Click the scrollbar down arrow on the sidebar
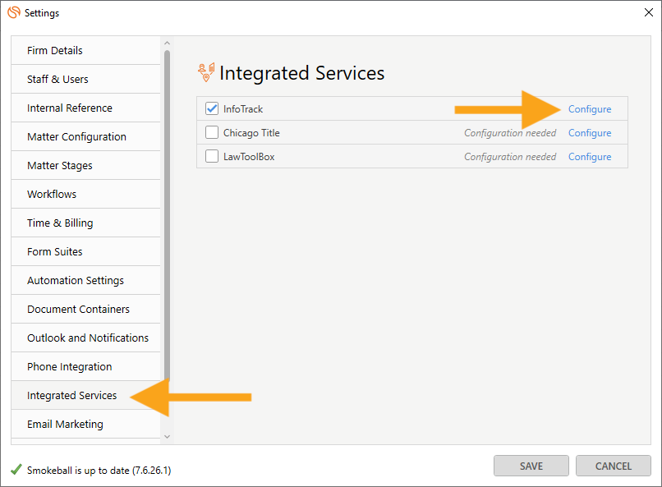The height and width of the screenshot is (487, 662). (x=167, y=438)
